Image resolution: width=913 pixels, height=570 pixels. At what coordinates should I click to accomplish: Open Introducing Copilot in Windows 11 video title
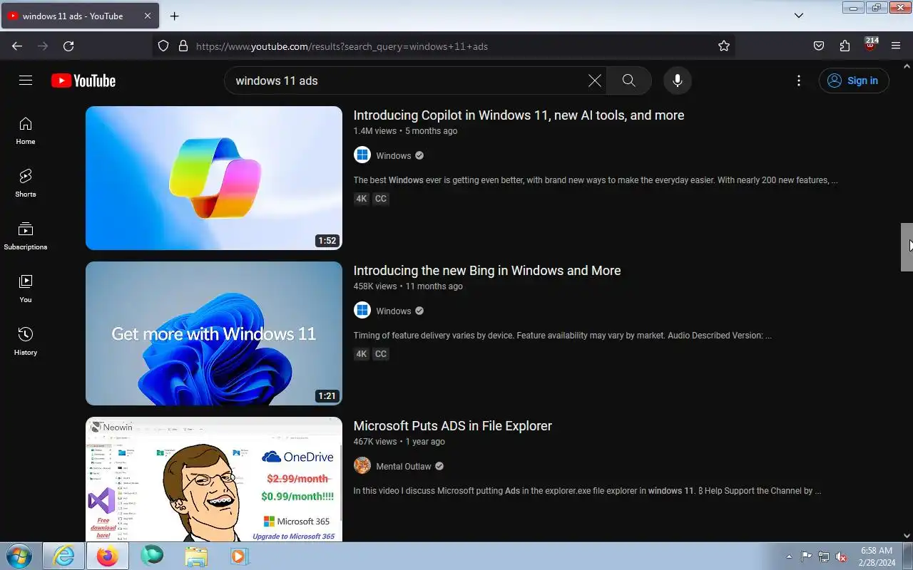coord(519,115)
